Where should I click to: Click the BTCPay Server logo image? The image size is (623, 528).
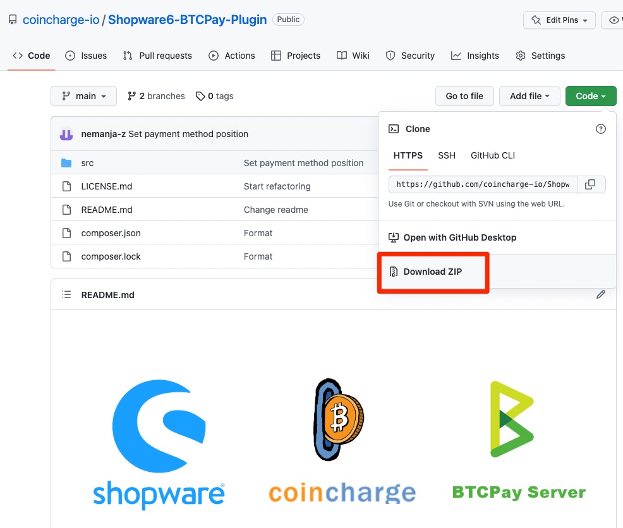pyautogui.click(x=519, y=440)
